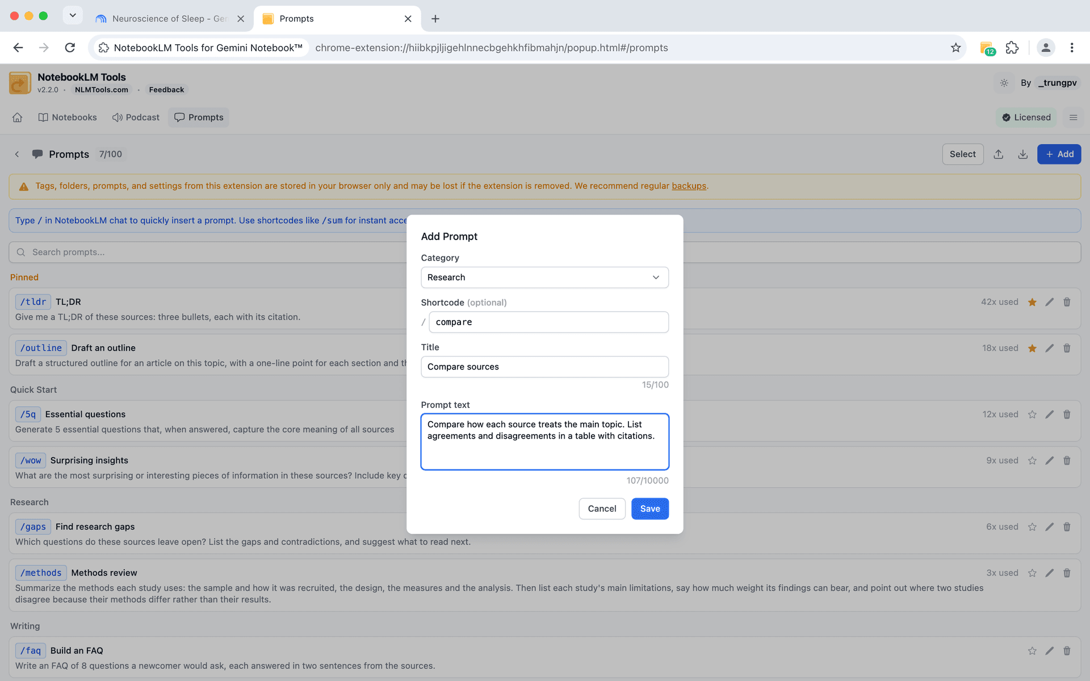Toggle light theme sun icon
Viewport: 1090px width, 681px height.
[x=1004, y=83]
